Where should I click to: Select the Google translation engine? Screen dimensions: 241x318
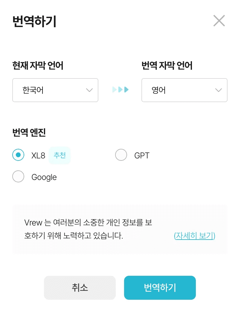[x=18, y=177]
